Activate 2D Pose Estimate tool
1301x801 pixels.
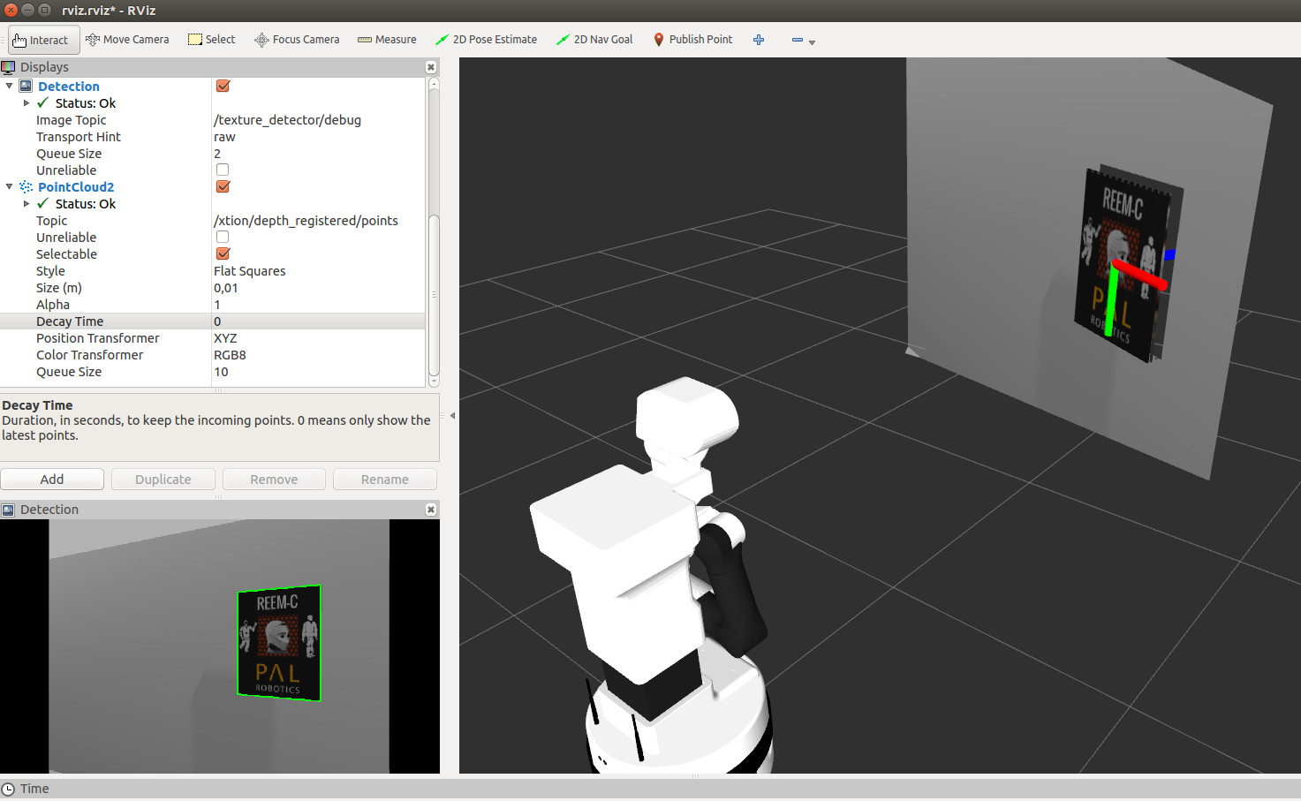click(486, 40)
